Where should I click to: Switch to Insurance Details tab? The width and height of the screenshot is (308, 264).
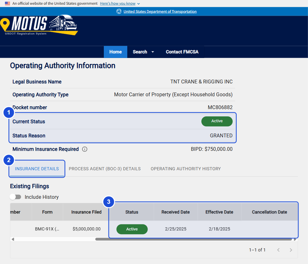coord(37,169)
